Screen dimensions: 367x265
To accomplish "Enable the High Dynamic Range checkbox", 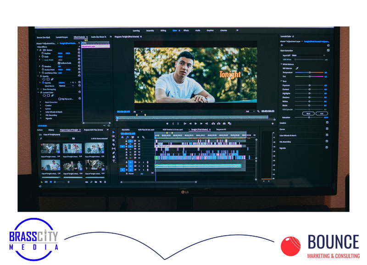I will [x=60, y=99].
